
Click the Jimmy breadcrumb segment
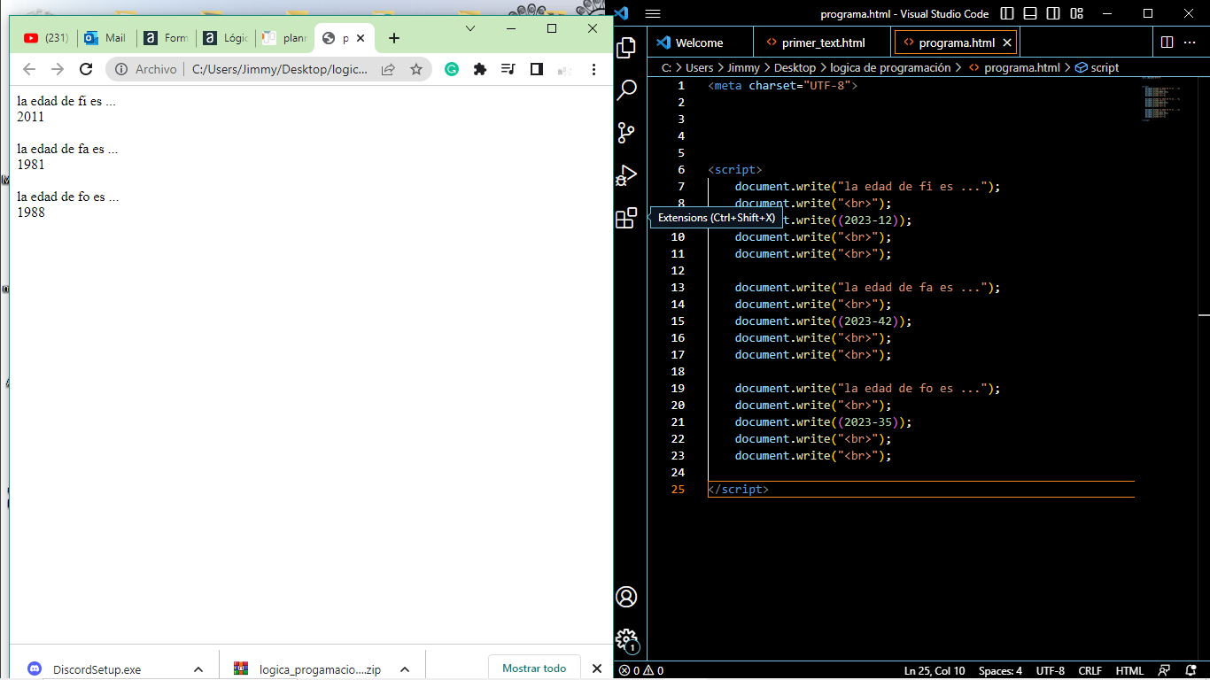point(744,67)
